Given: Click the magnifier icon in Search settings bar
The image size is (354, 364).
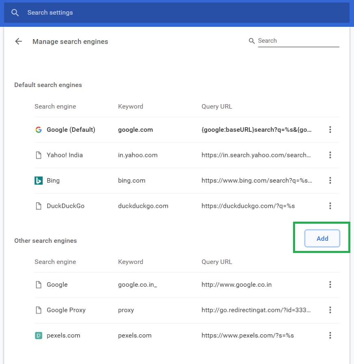Looking at the screenshot, I should 15,13.
